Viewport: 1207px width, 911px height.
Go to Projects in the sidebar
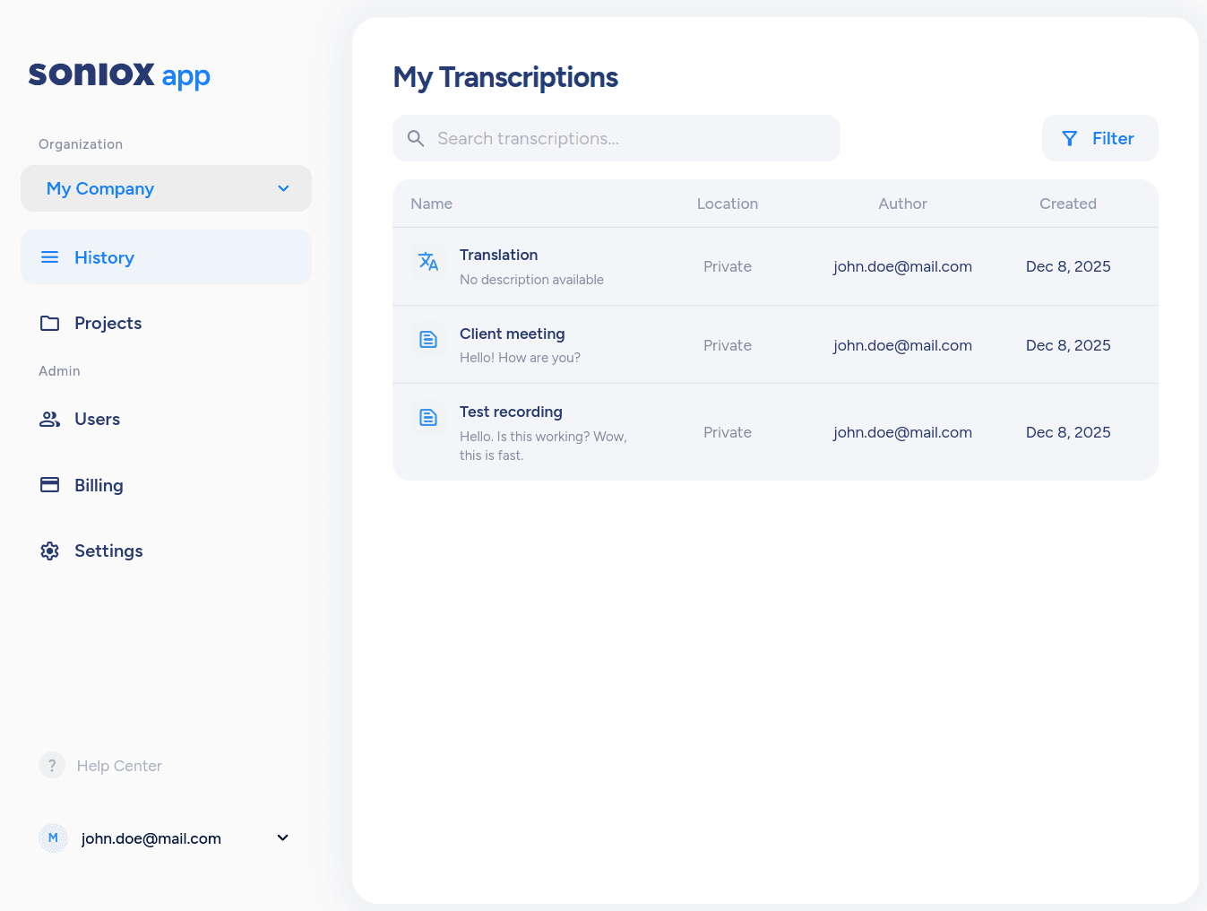point(108,323)
